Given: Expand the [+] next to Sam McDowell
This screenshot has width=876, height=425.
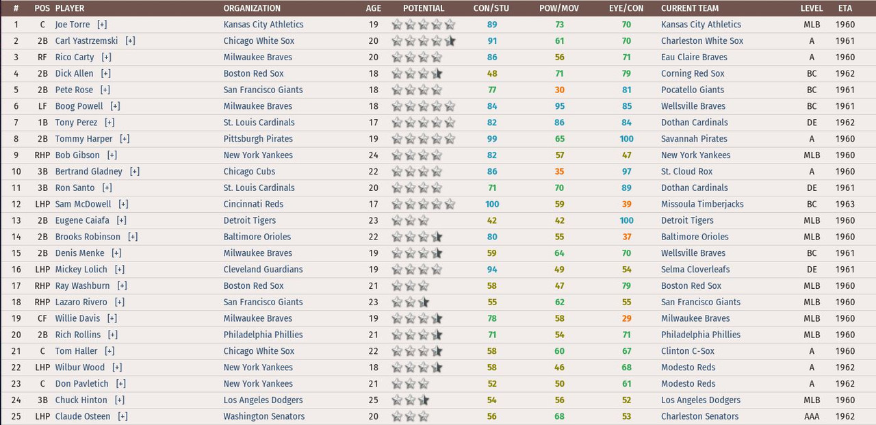Looking at the screenshot, I should tap(123, 205).
